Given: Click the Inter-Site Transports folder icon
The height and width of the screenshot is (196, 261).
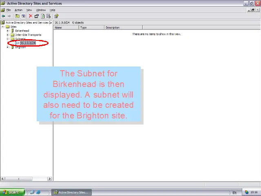Looking at the screenshot, I should (x=13, y=35).
